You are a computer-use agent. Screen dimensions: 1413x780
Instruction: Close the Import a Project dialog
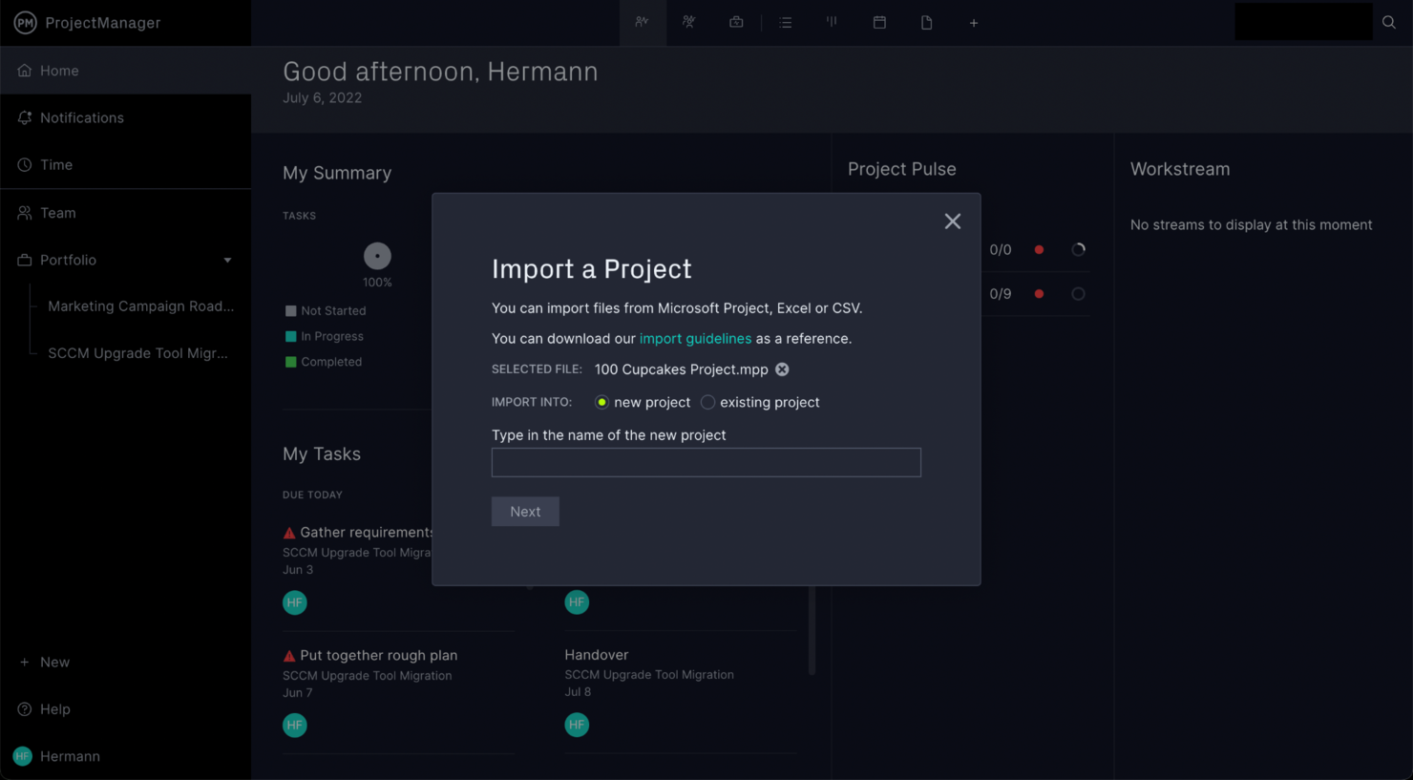[x=953, y=221]
